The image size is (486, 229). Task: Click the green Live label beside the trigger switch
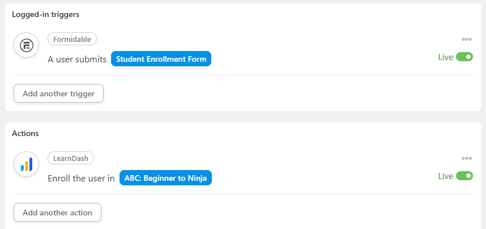pos(445,57)
